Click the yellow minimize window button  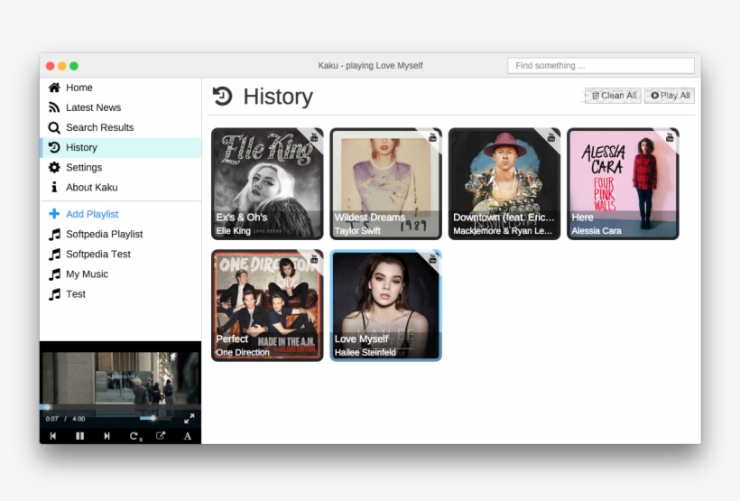(x=62, y=66)
